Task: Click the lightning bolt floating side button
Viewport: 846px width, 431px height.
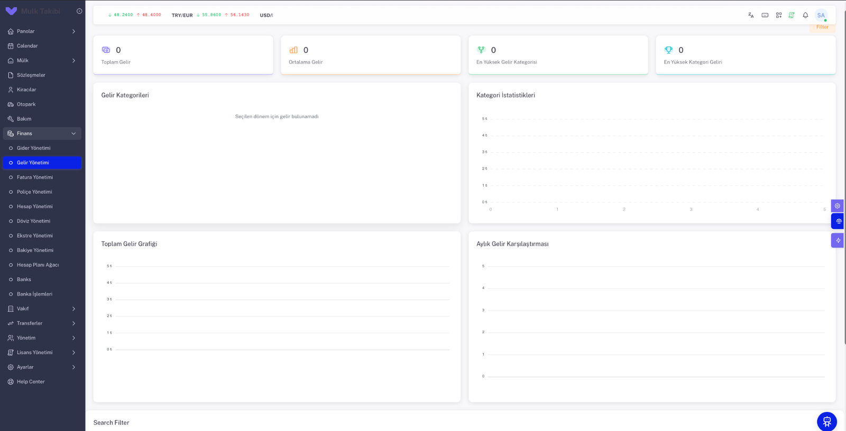Action: point(838,240)
